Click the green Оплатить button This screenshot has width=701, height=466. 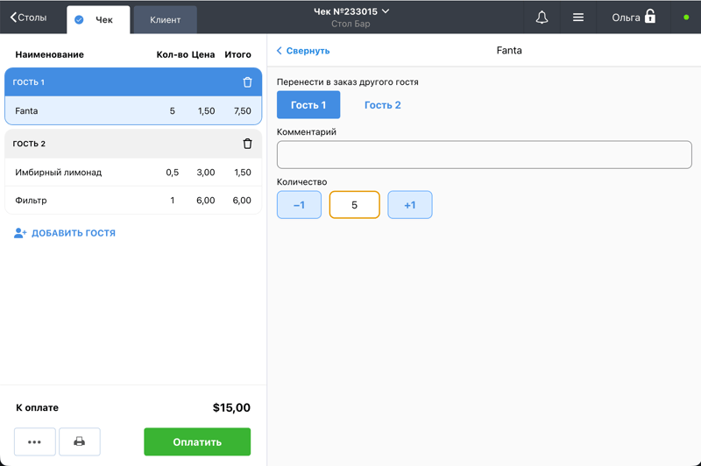tap(197, 441)
